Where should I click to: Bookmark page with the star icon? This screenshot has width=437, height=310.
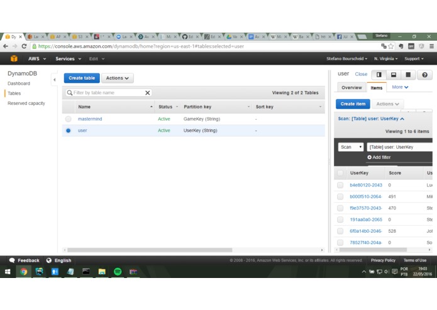tap(391, 46)
